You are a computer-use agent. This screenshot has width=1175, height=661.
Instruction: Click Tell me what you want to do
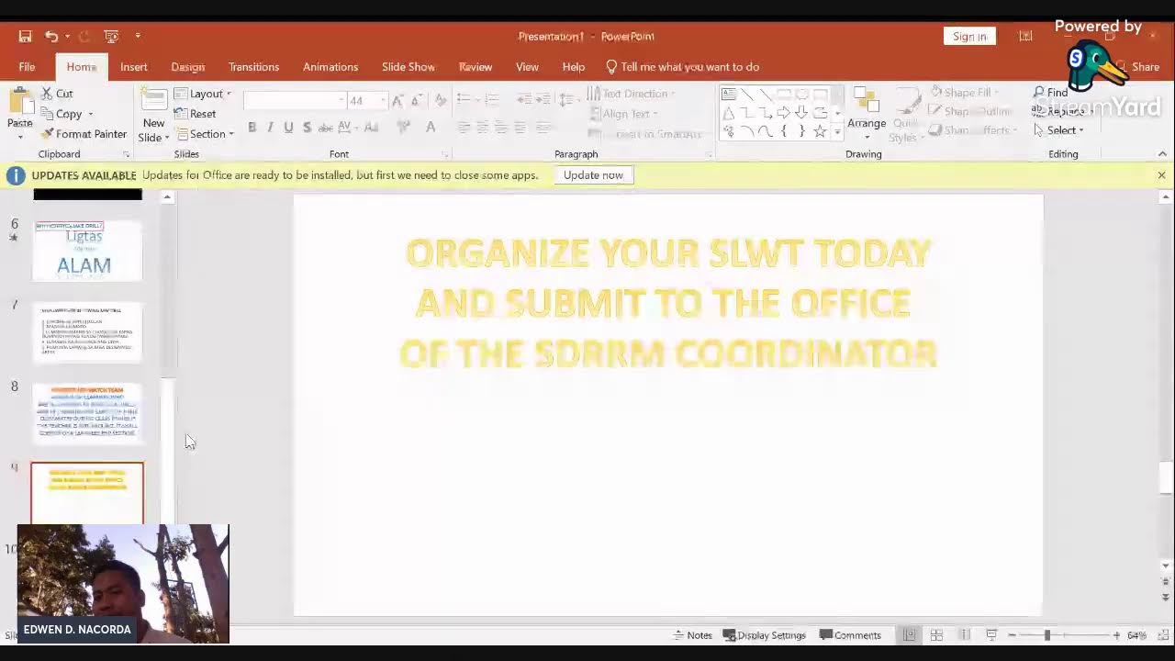(682, 67)
